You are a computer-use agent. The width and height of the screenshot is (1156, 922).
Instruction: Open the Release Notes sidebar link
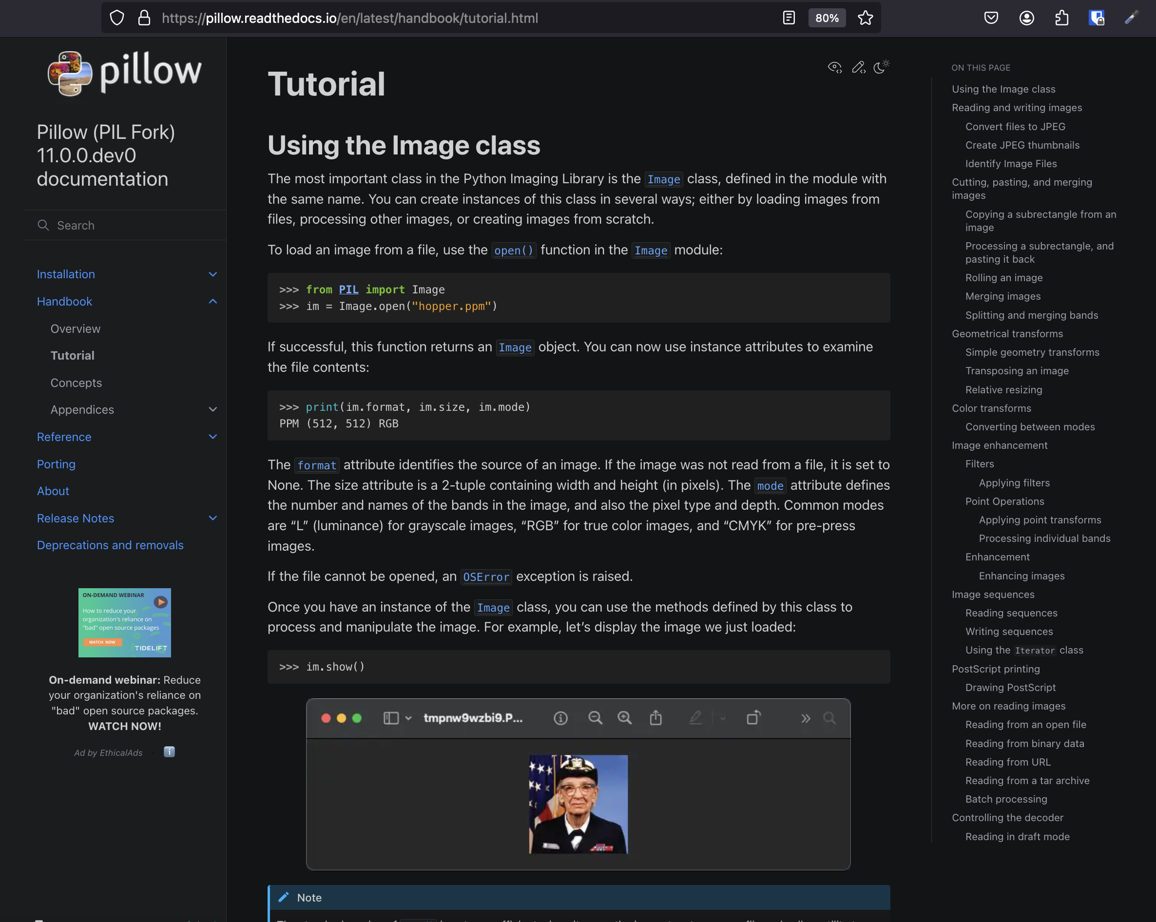(x=76, y=519)
